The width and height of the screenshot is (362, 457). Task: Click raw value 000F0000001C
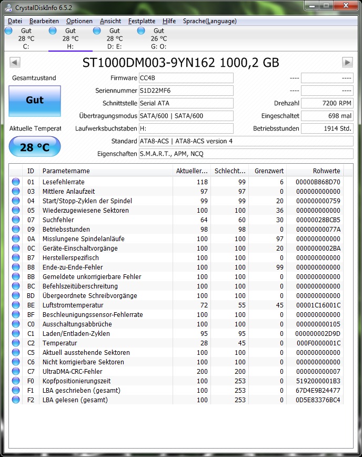click(318, 343)
